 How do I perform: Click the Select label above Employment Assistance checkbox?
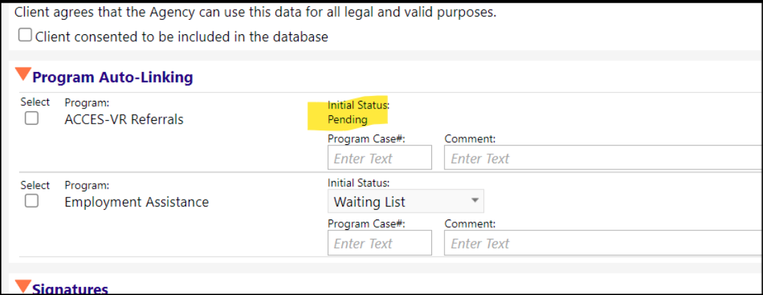(x=35, y=186)
